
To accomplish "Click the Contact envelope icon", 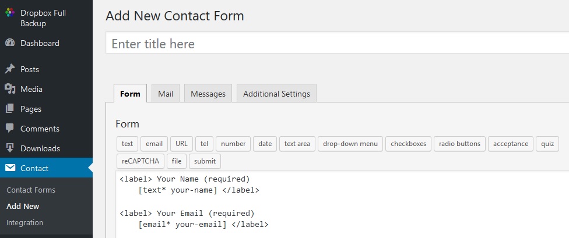I will [x=10, y=168].
